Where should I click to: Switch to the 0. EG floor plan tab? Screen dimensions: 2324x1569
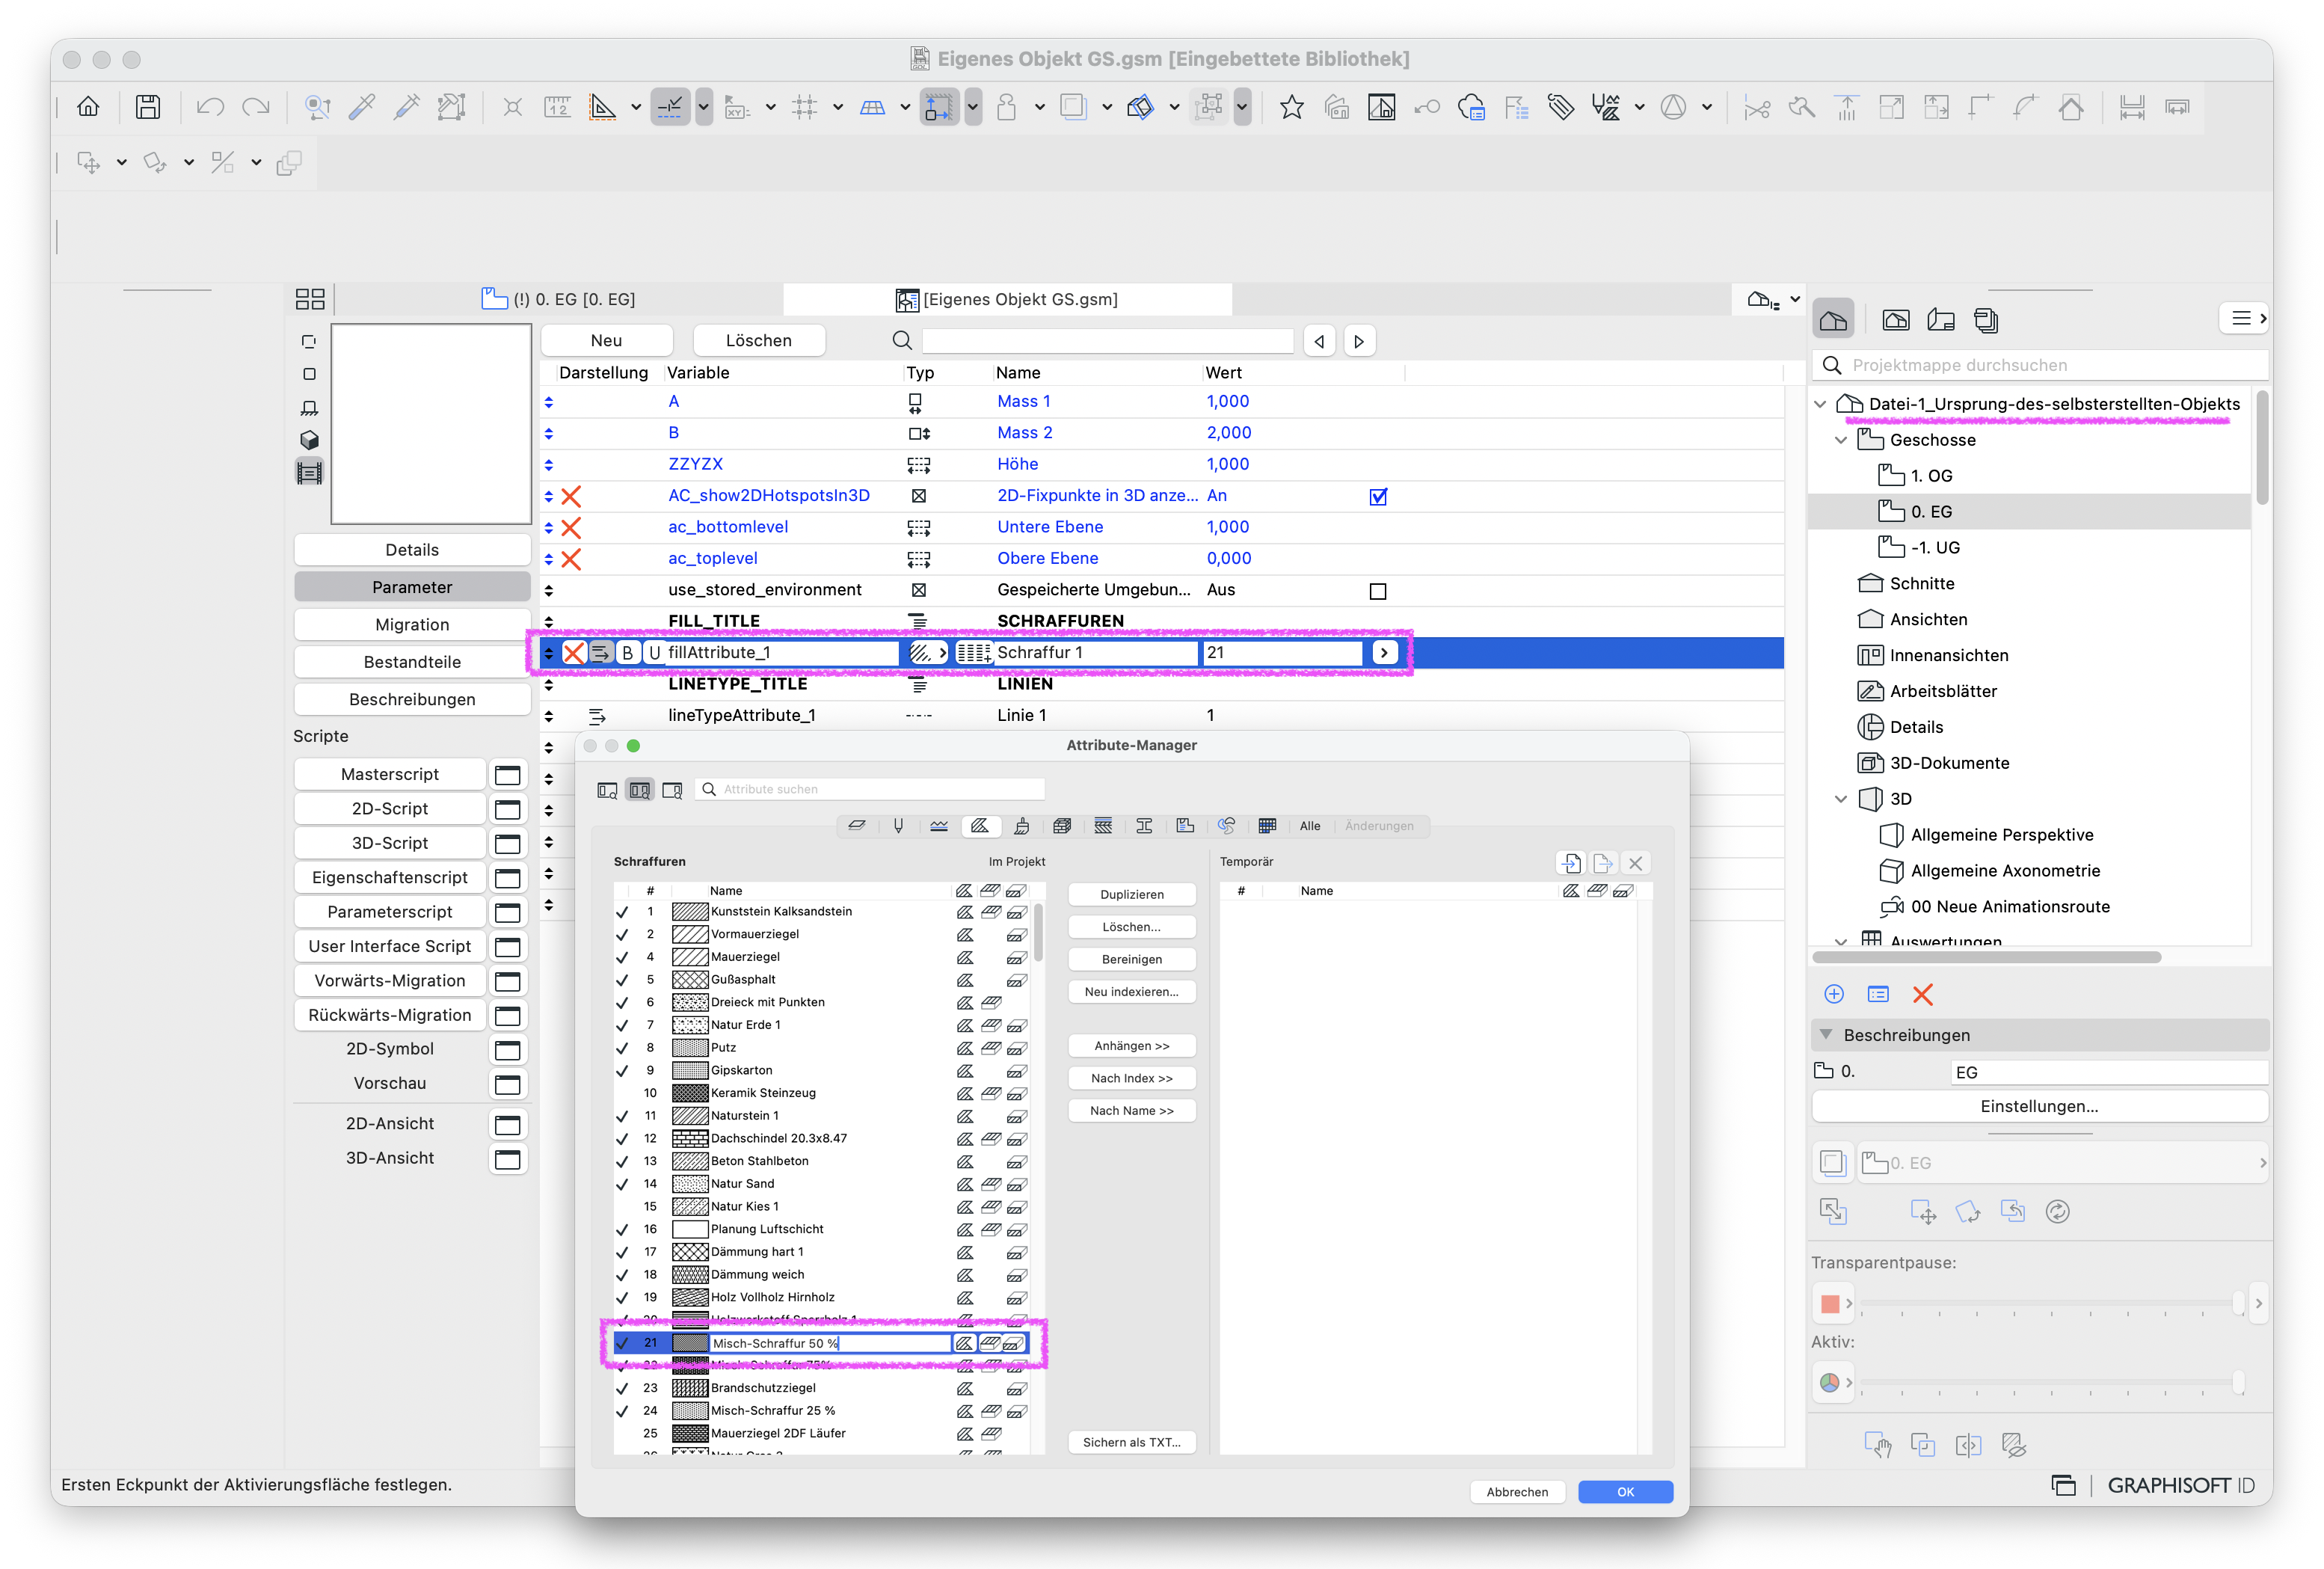(x=560, y=299)
